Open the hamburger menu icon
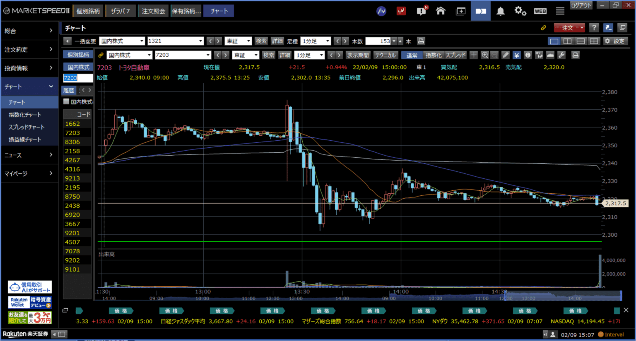 [560, 11]
